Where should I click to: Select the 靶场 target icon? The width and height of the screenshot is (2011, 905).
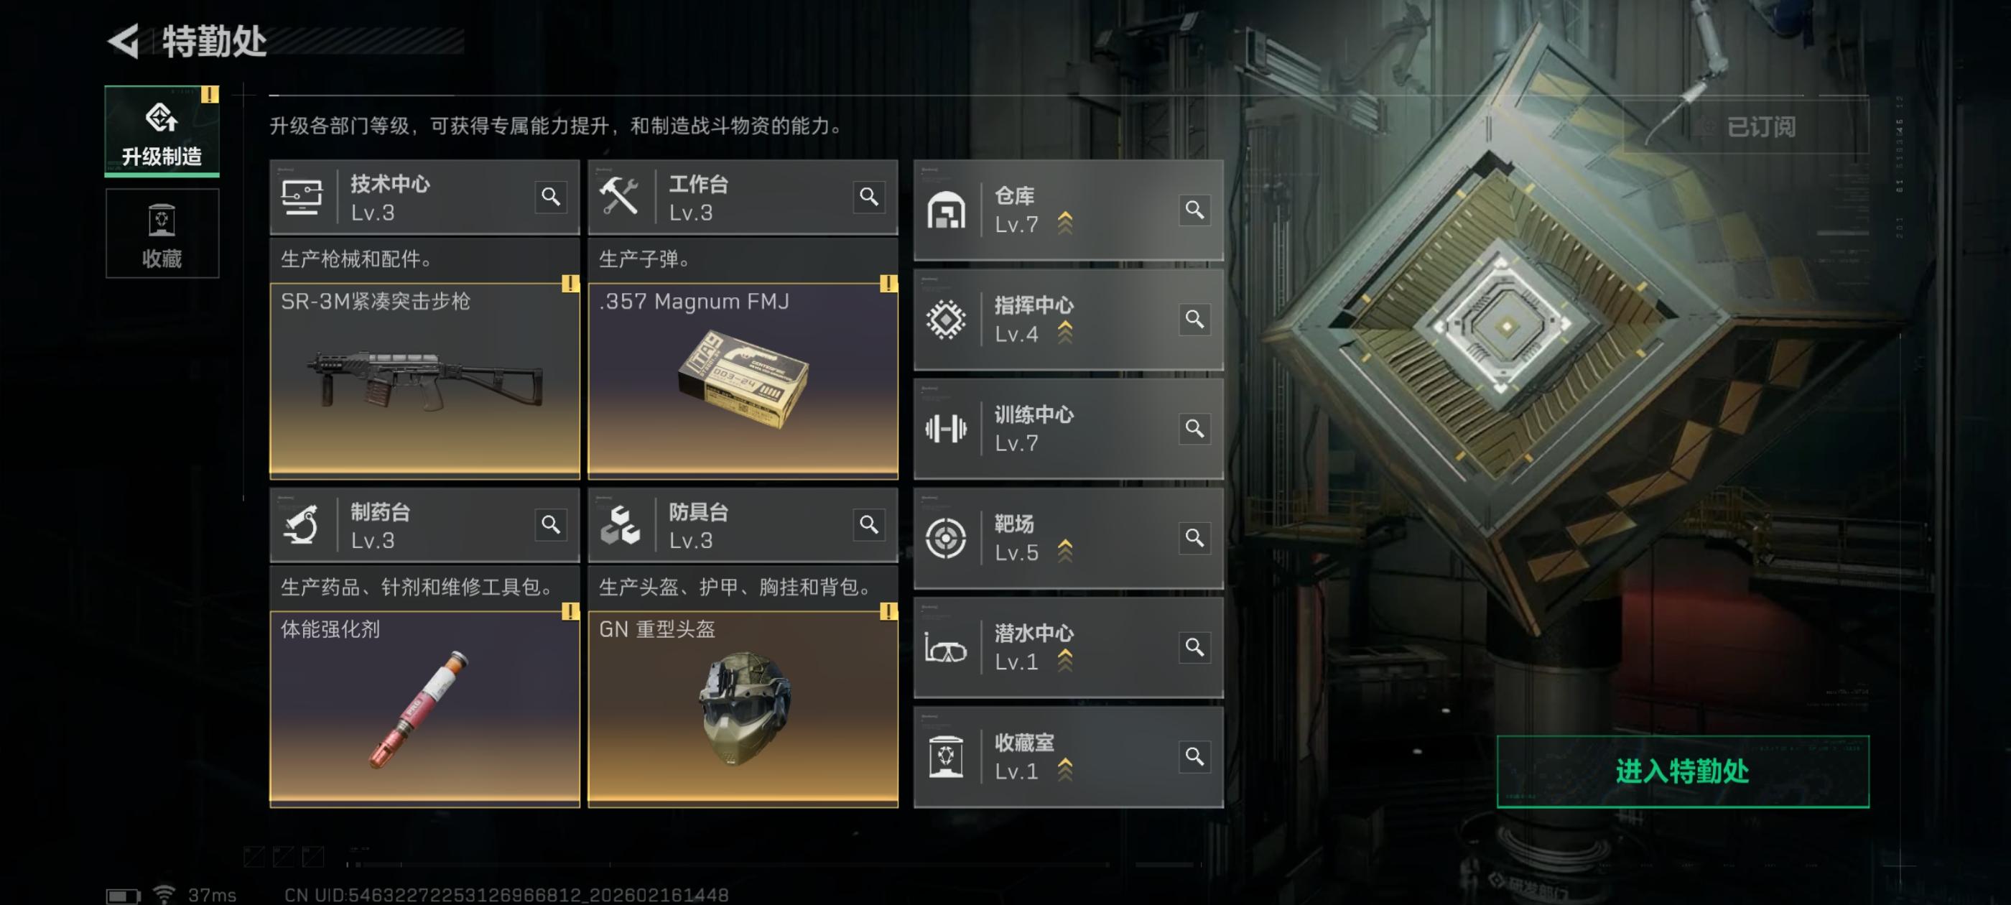click(x=945, y=538)
